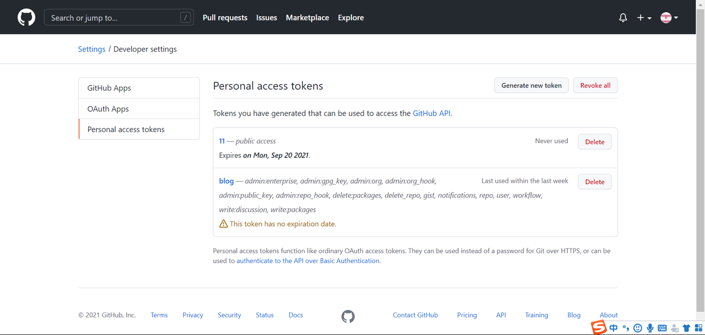Activate Sogou voice input microphone

pos(650,328)
